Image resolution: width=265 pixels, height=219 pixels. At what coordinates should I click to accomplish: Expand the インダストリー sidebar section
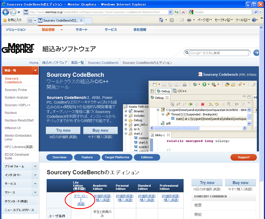(35, 175)
